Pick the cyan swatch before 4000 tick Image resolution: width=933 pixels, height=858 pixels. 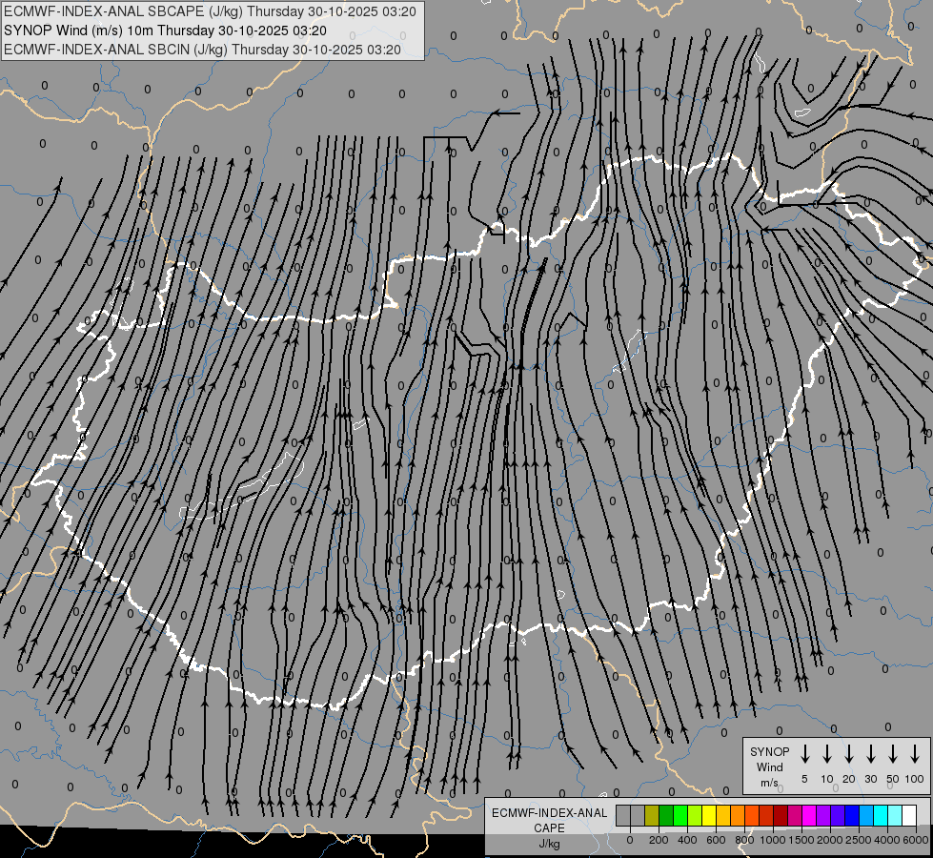click(881, 815)
